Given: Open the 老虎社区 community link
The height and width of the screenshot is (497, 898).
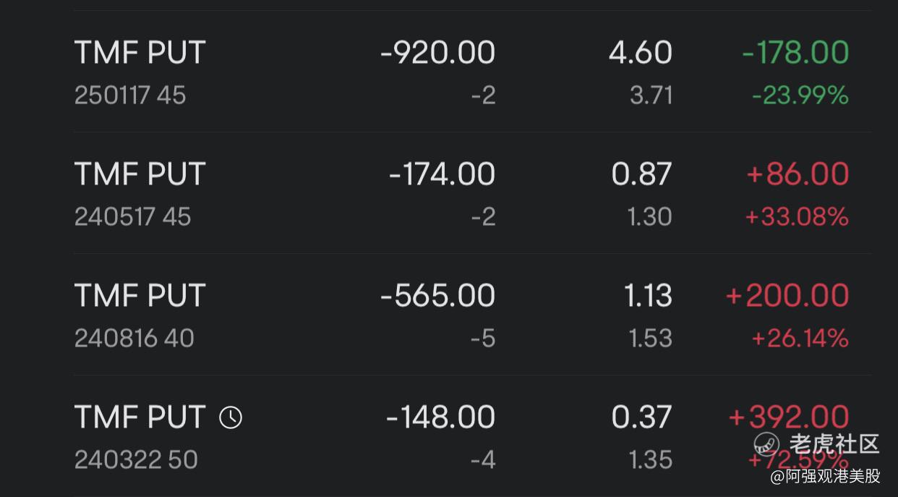Looking at the screenshot, I should point(834,443).
